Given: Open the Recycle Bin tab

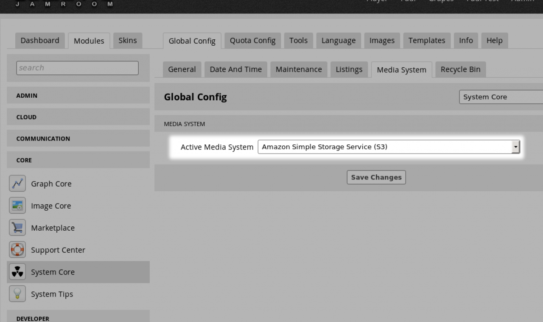Looking at the screenshot, I should click(x=460, y=69).
